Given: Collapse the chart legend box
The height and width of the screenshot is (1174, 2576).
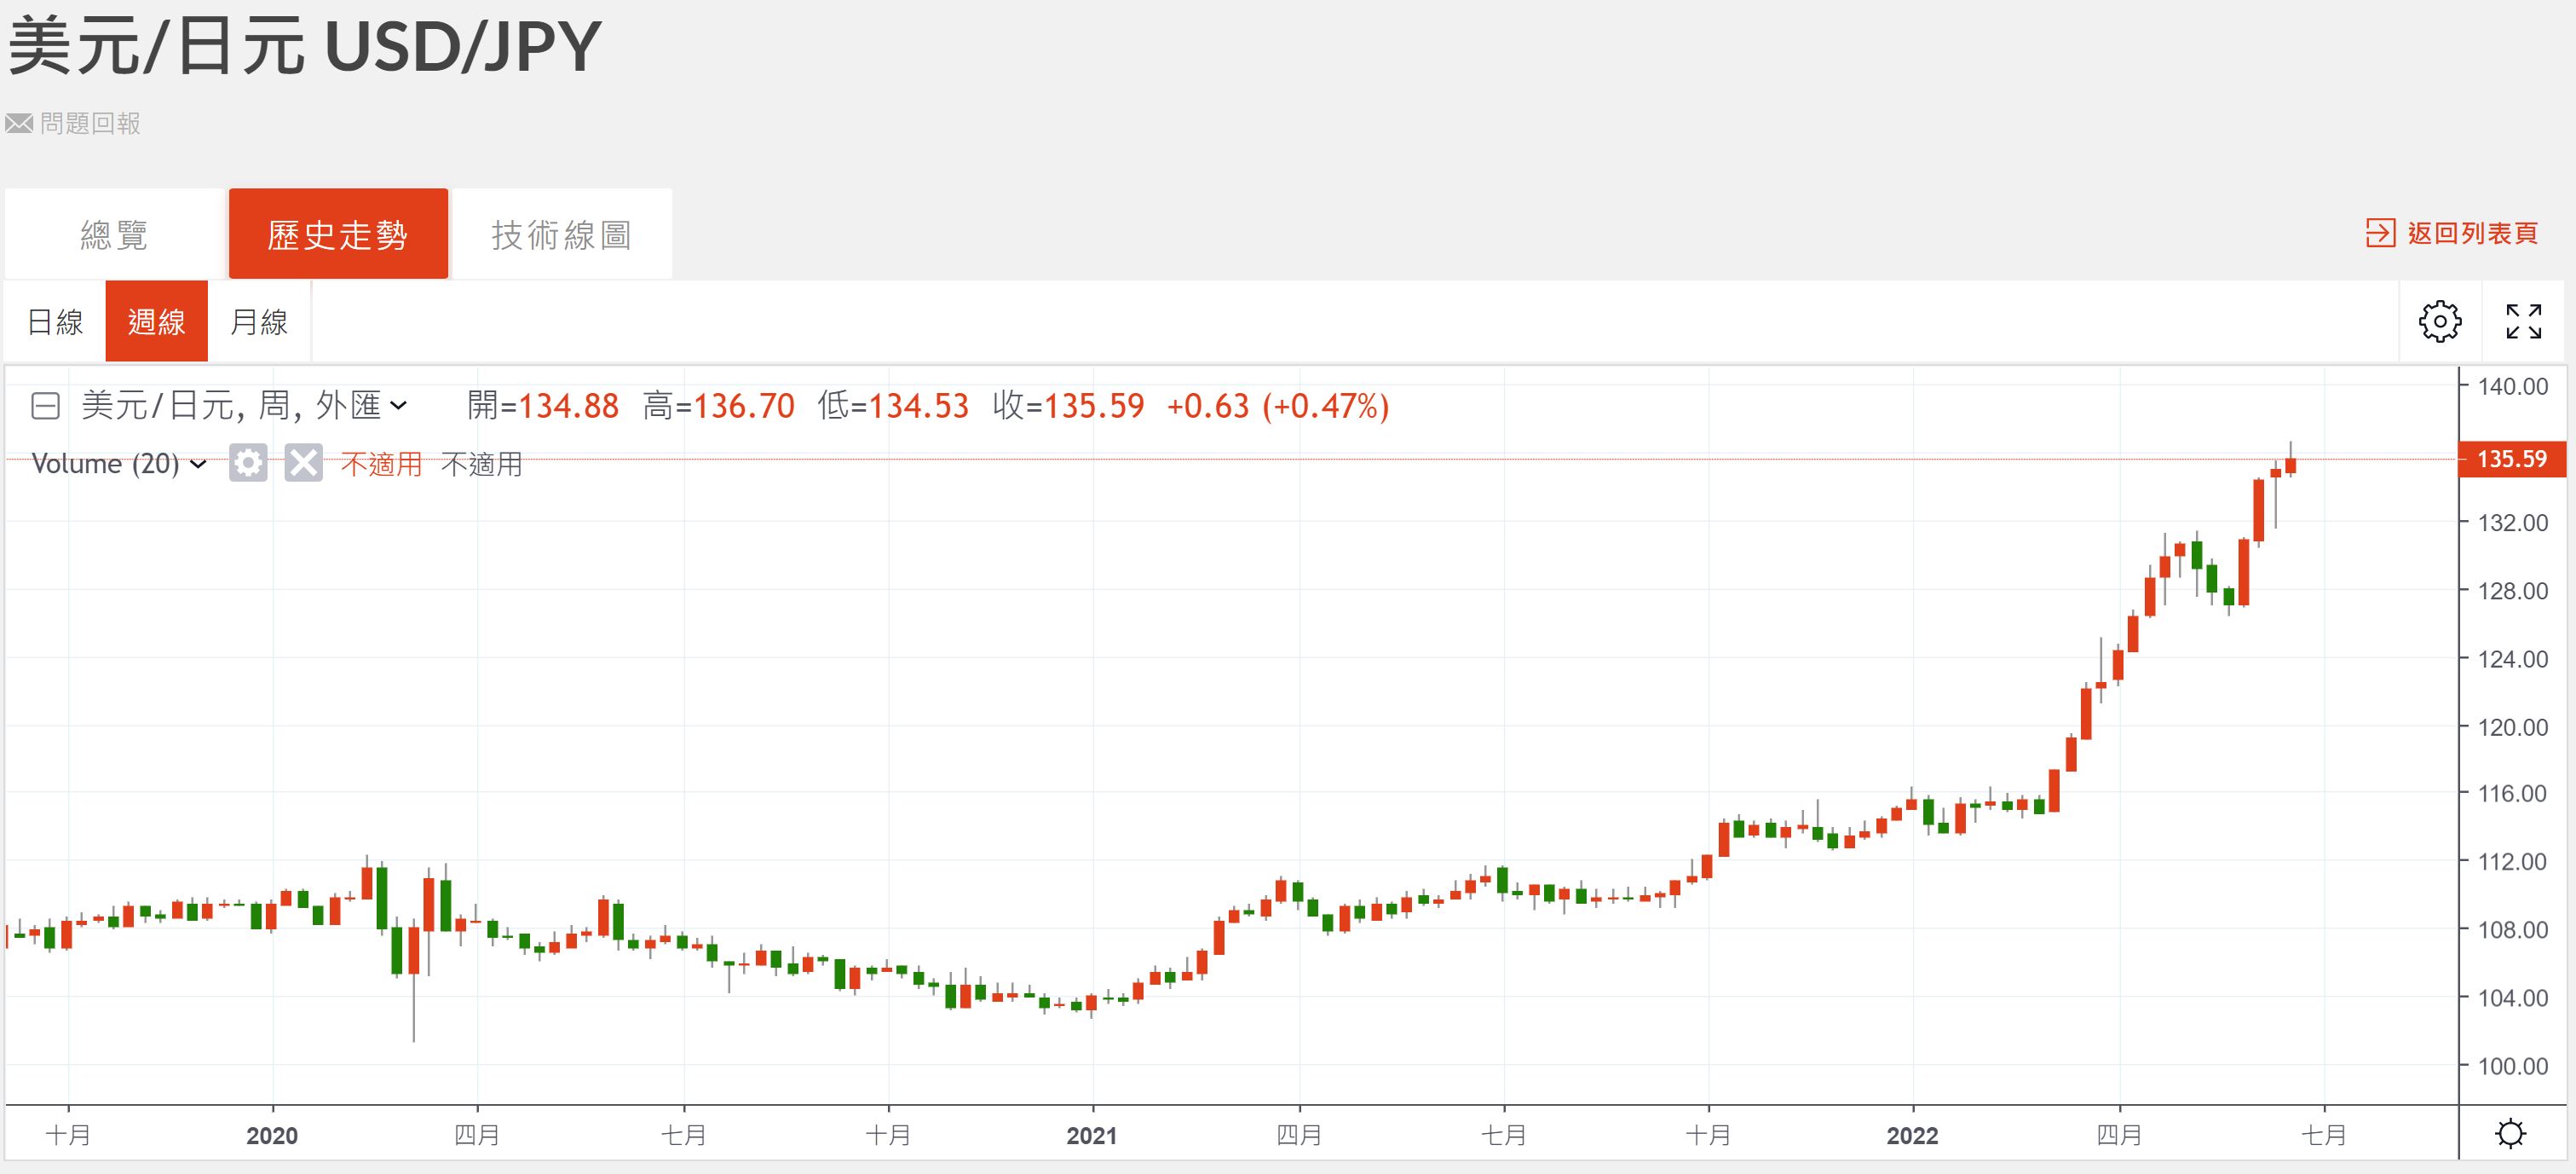Looking at the screenshot, I should point(46,405).
